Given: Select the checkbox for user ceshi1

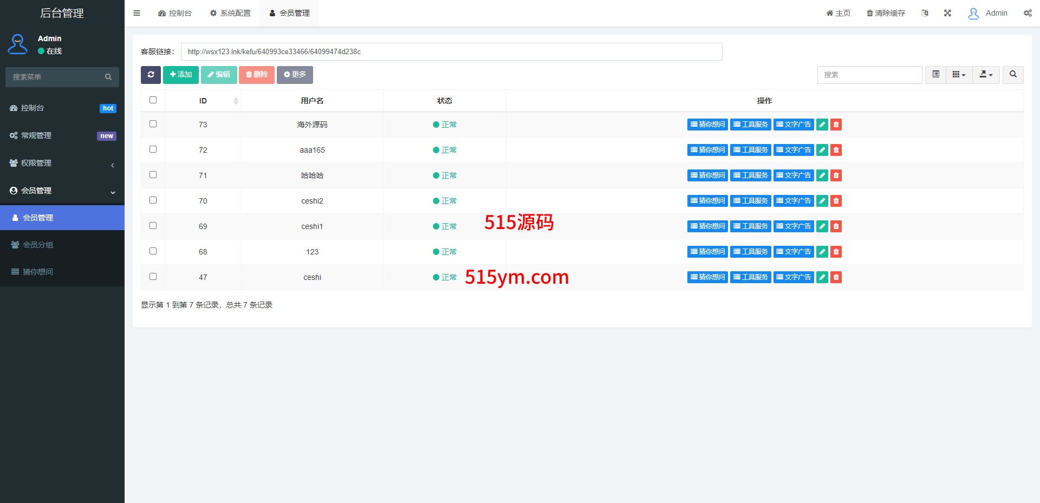Looking at the screenshot, I should (x=153, y=226).
